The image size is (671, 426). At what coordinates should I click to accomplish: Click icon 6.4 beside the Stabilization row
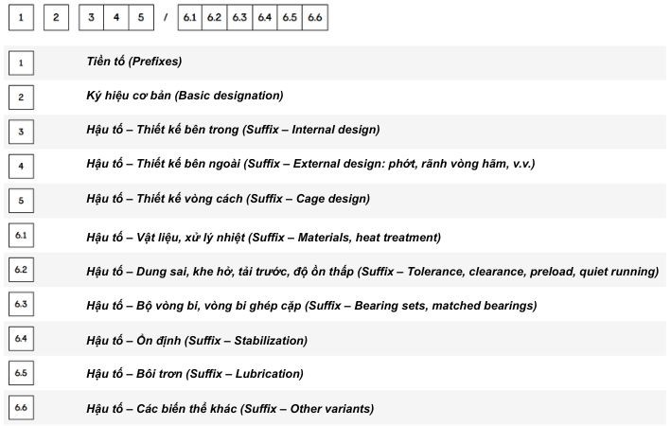[x=20, y=339]
